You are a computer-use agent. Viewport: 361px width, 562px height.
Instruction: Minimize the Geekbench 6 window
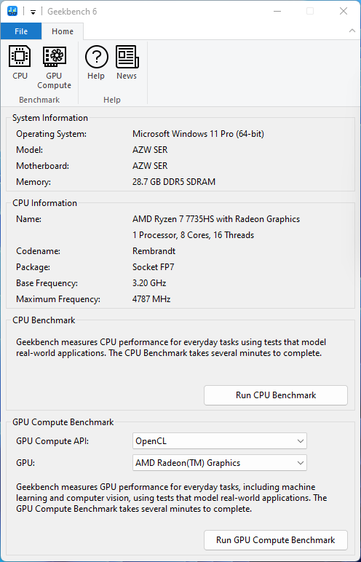coord(277,12)
